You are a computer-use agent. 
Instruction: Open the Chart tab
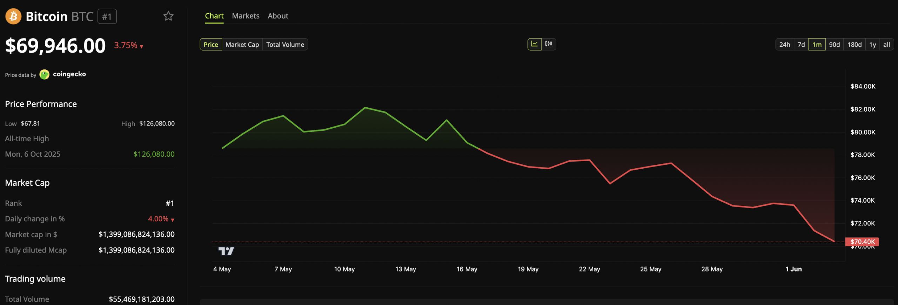pyautogui.click(x=214, y=16)
